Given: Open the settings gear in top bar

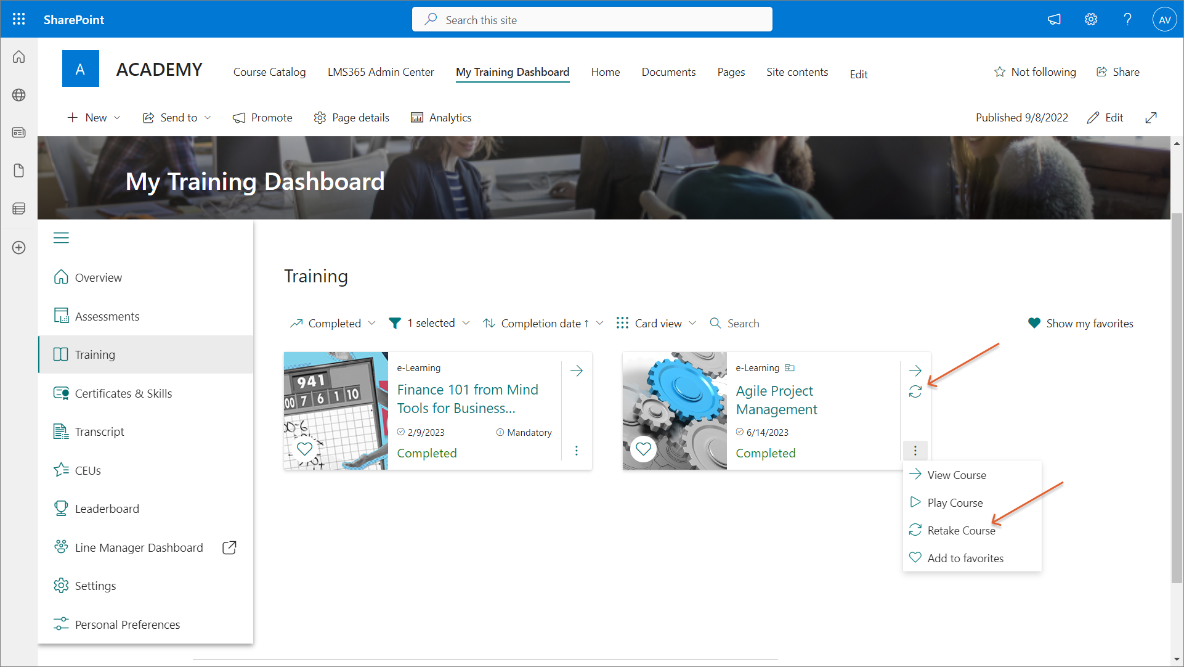Looking at the screenshot, I should [x=1090, y=19].
